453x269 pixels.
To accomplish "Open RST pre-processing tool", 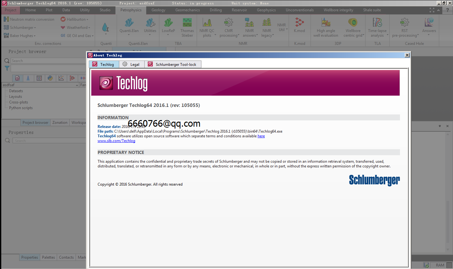I will point(405,27).
